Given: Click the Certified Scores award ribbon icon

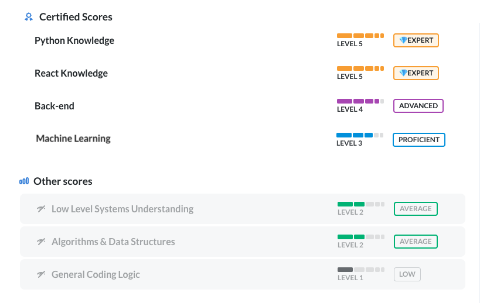Looking at the screenshot, I should pyautogui.click(x=29, y=17).
